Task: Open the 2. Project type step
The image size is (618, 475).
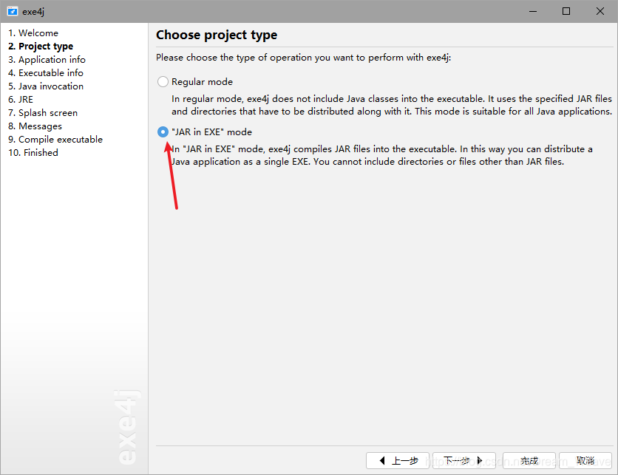Action: pyautogui.click(x=41, y=47)
